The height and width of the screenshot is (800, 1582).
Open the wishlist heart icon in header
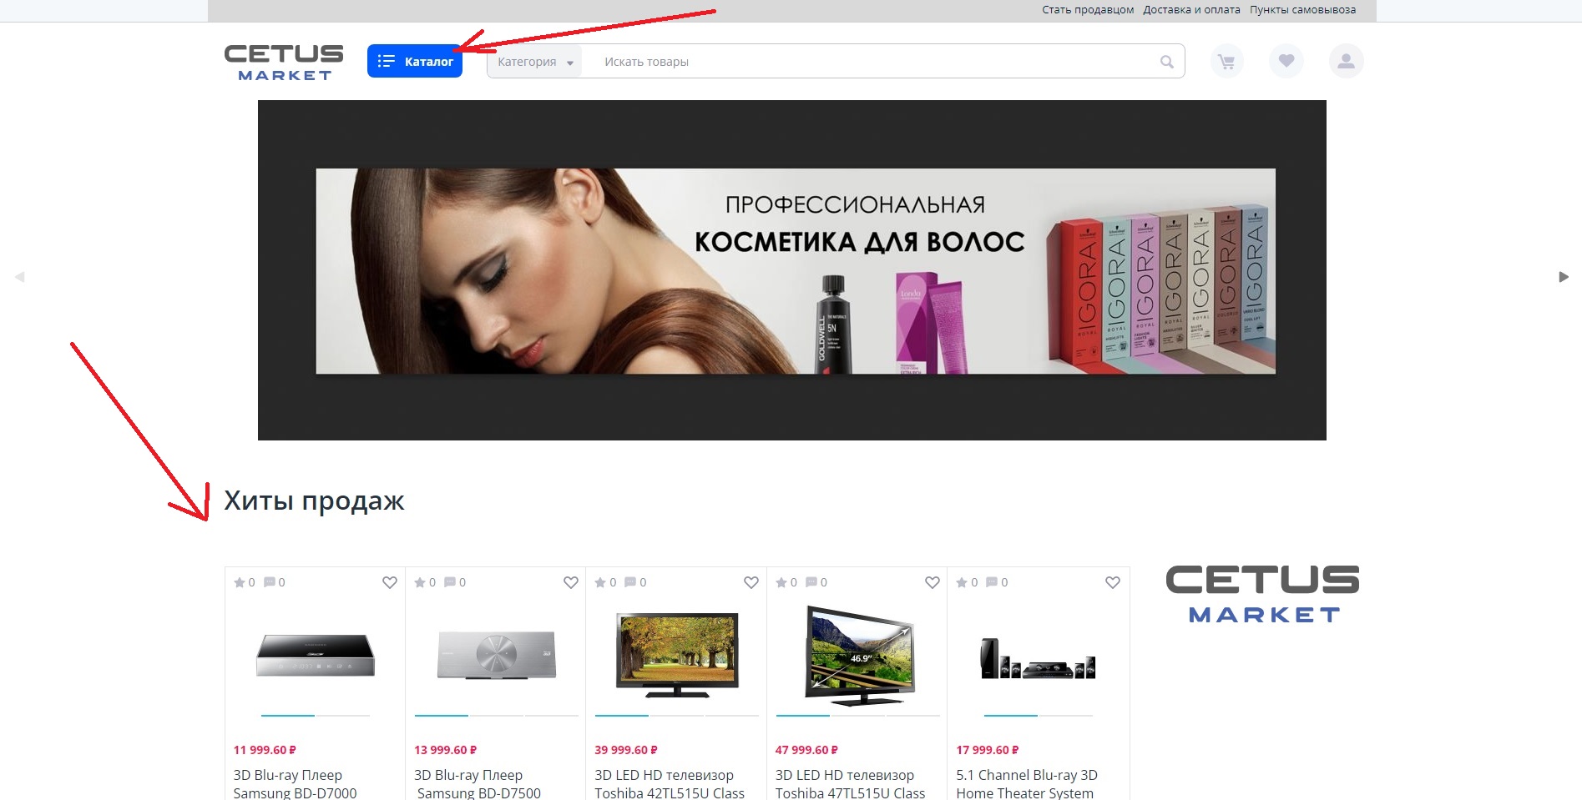coord(1286,61)
